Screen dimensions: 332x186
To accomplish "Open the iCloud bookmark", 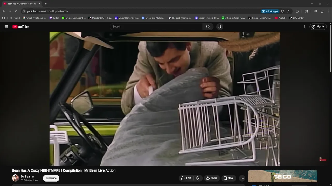I will pyautogui.click(x=15, y=18).
